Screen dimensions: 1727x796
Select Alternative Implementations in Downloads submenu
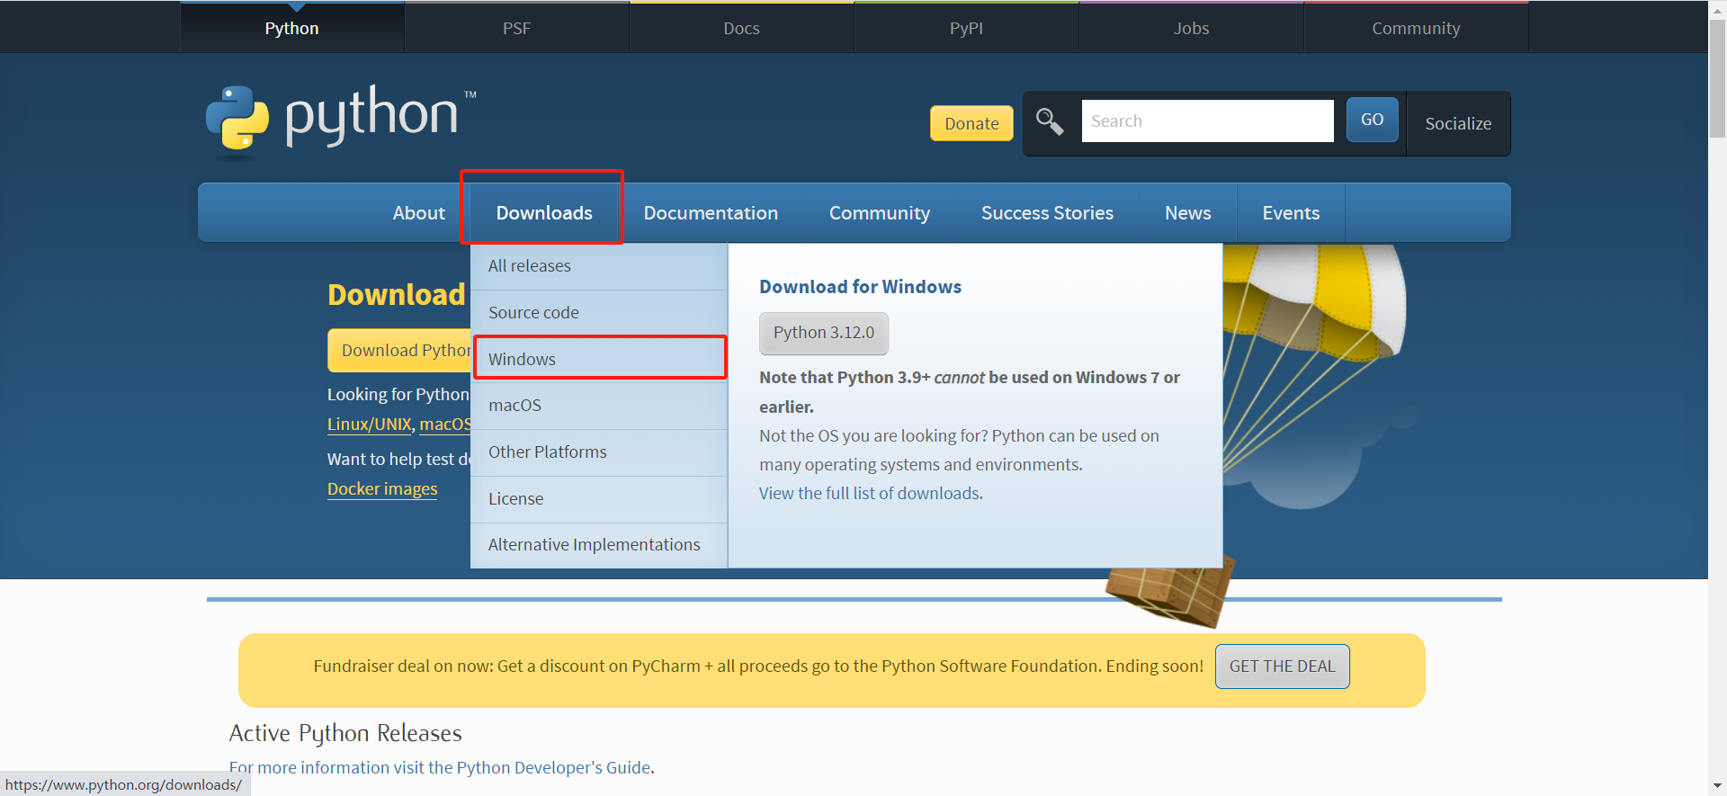(599, 545)
